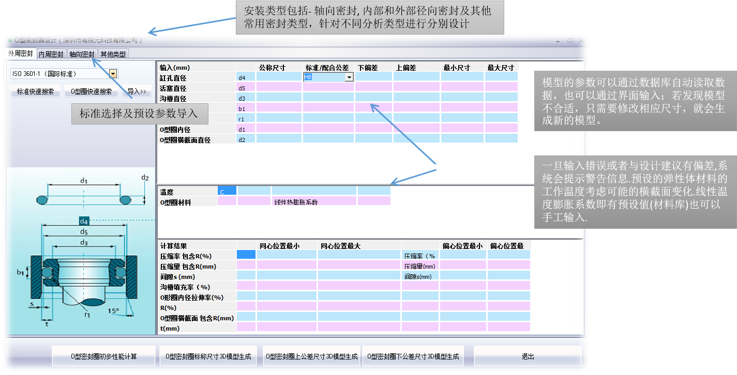Generate the 标称尺寸 3D model
Image resolution: width=737 pixels, height=375 pixels.
tap(208, 356)
